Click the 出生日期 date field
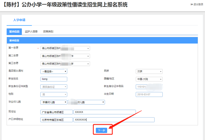The image size is (205, 140). [149, 94]
